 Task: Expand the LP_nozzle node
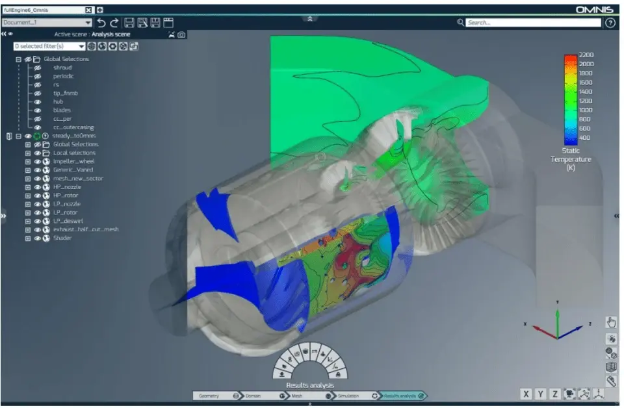pos(27,205)
